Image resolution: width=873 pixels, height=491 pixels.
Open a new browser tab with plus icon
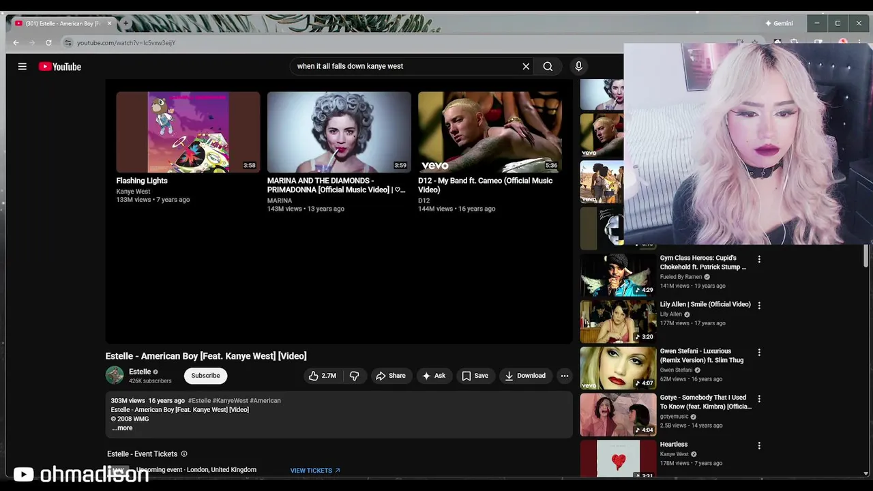(x=125, y=23)
